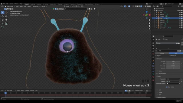Open the Particle properties tab
The height and width of the screenshot is (103, 183).
click(x=153, y=66)
